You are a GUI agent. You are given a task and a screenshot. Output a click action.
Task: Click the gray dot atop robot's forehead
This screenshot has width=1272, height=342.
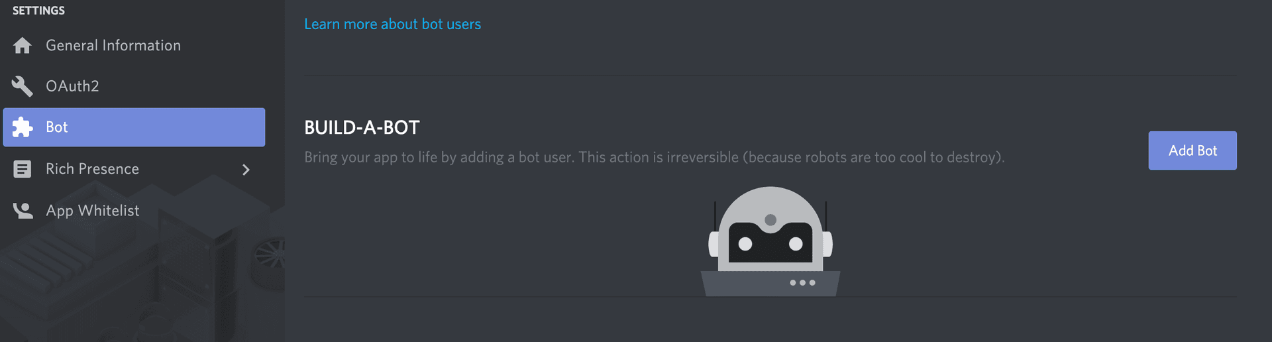[x=770, y=219]
